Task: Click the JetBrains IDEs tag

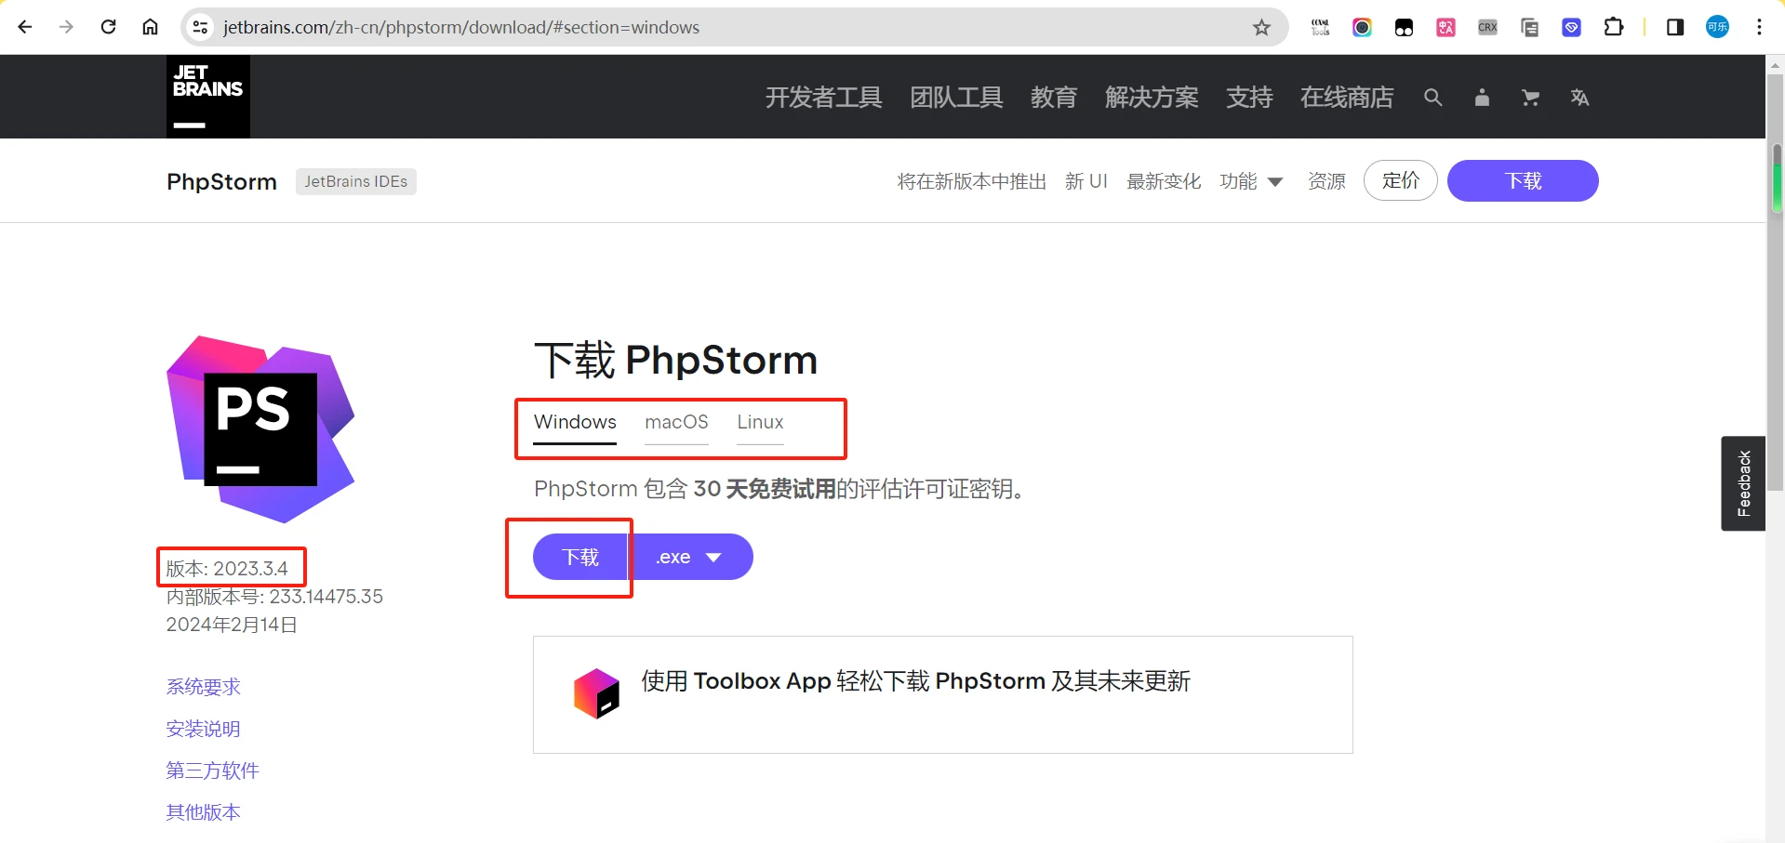Action: click(x=355, y=181)
